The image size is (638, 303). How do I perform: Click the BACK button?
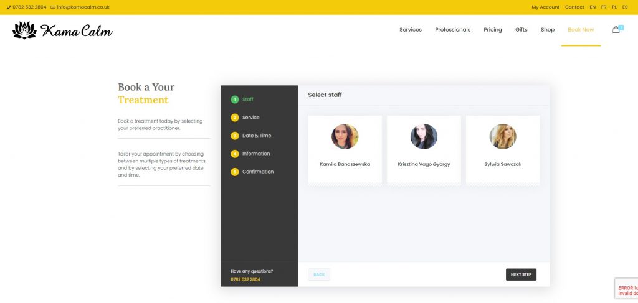(319, 274)
